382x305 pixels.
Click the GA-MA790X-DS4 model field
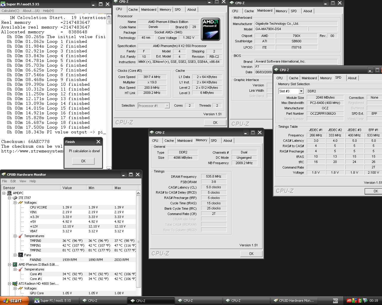tap(281, 29)
